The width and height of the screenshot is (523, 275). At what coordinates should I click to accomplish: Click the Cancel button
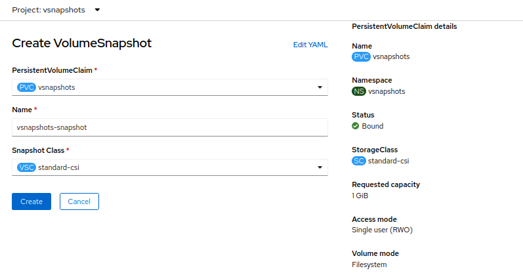79,201
